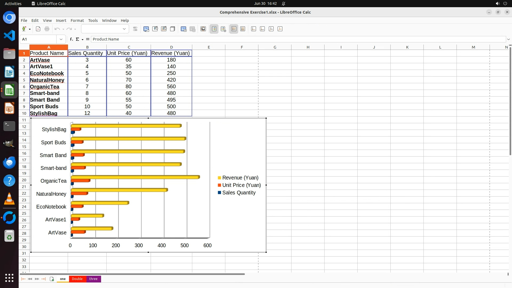Expand the chart element selector combo box
The height and width of the screenshot is (288, 512).
tap(124, 29)
